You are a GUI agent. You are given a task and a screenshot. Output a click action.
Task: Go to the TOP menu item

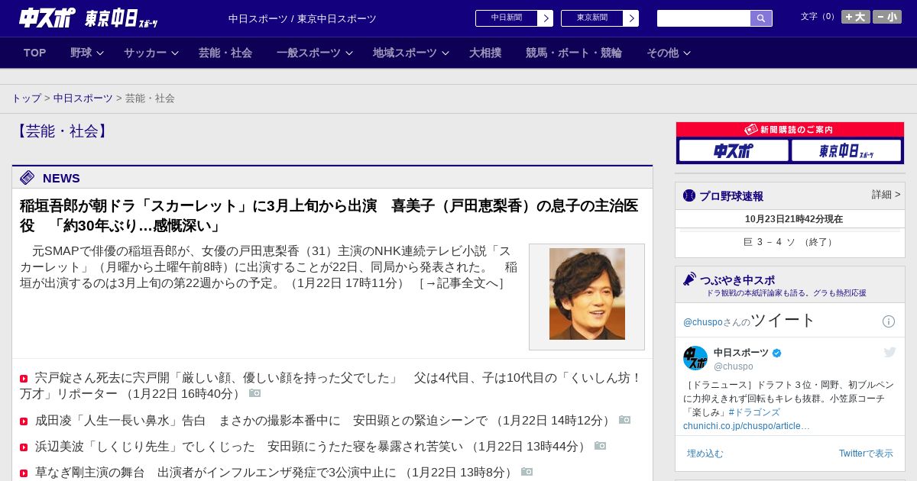(x=34, y=53)
